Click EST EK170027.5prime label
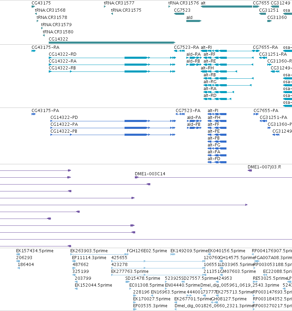Screen dimensions: 292x311 pyautogui.click(x=152, y=299)
